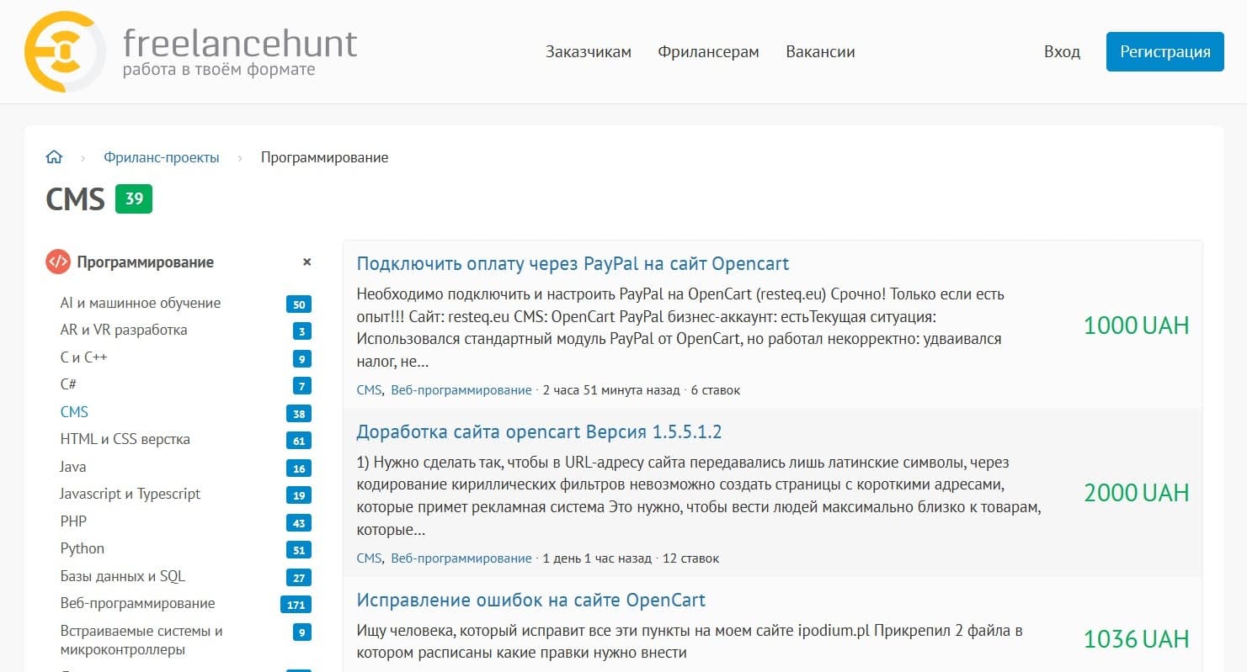Click the home icon in the breadcrumbs
Viewport: 1247px width, 672px height.
[x=54, y=156]
